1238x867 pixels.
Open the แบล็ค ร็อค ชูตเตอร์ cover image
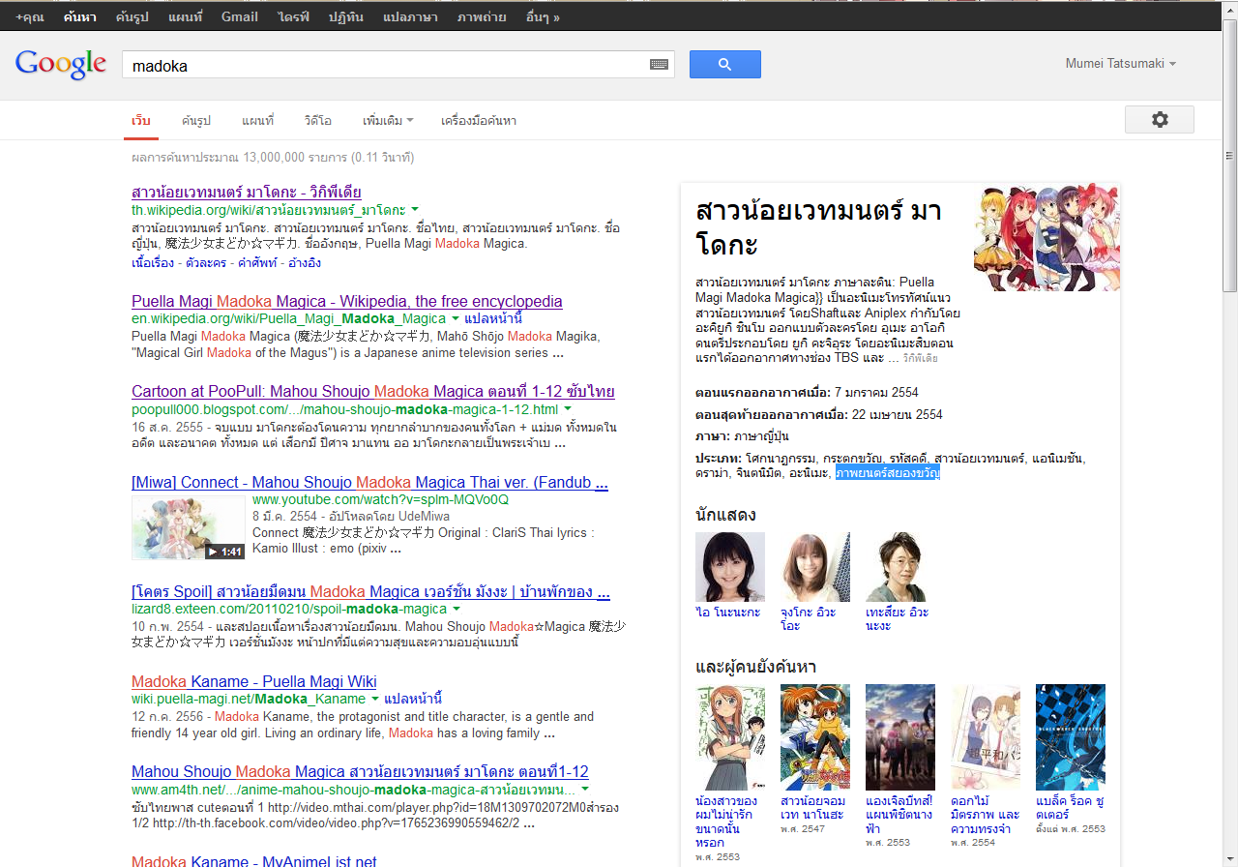(1071, 737)
